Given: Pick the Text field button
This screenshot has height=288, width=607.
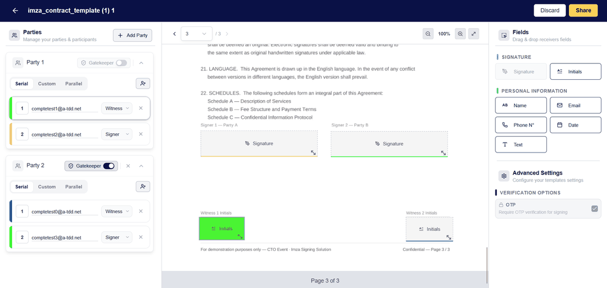Looking at the screenshot, I should tap(521, 144).
